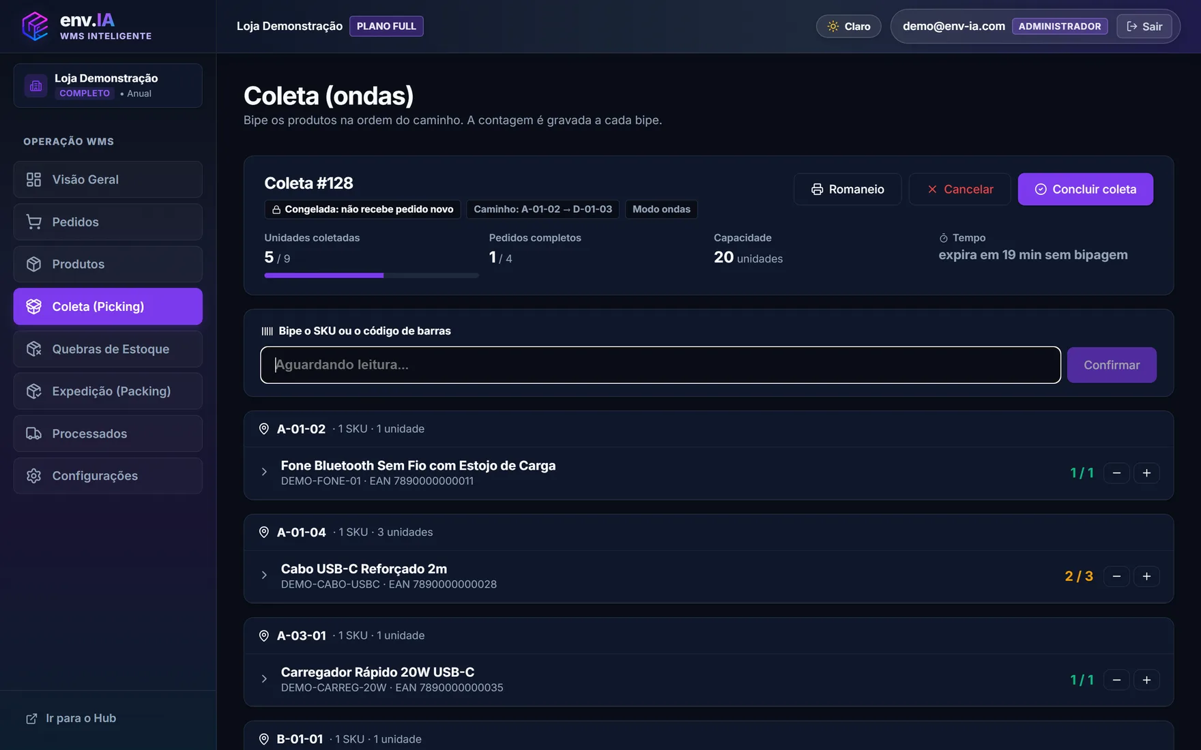Select Coleta (Picking) in sidebar

[x=108, y=306]
